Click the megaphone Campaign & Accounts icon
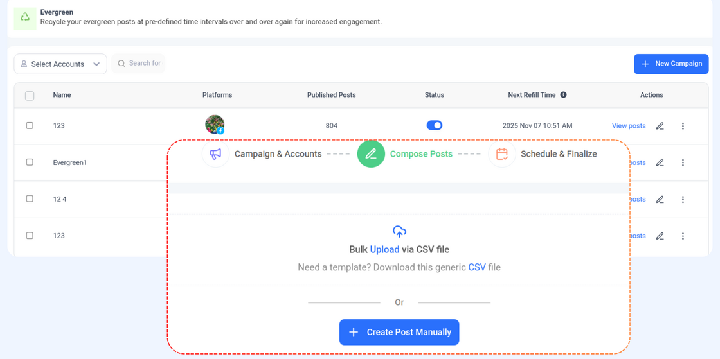The width and height of the screenshot is (720, 359). pyautogui.click(x=215, y=154)
